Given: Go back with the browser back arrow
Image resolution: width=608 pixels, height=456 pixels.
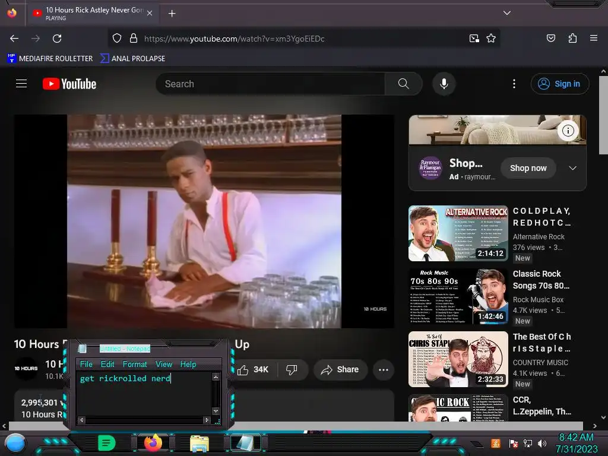Looking at the screenshot, I should click(14, 39).
